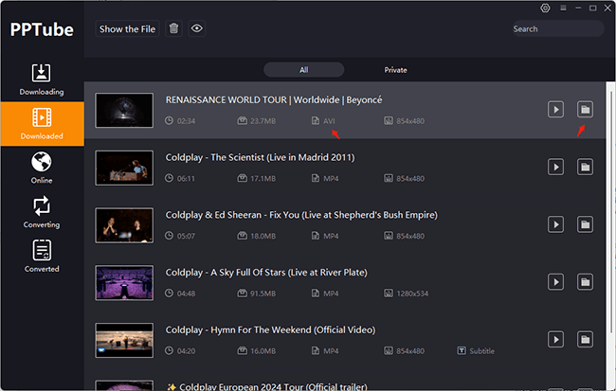This screenshot has height=391, width=616.
Task: Open folder for RENAISSANCE WORLD TOUR video
Action: click(585, 110)
